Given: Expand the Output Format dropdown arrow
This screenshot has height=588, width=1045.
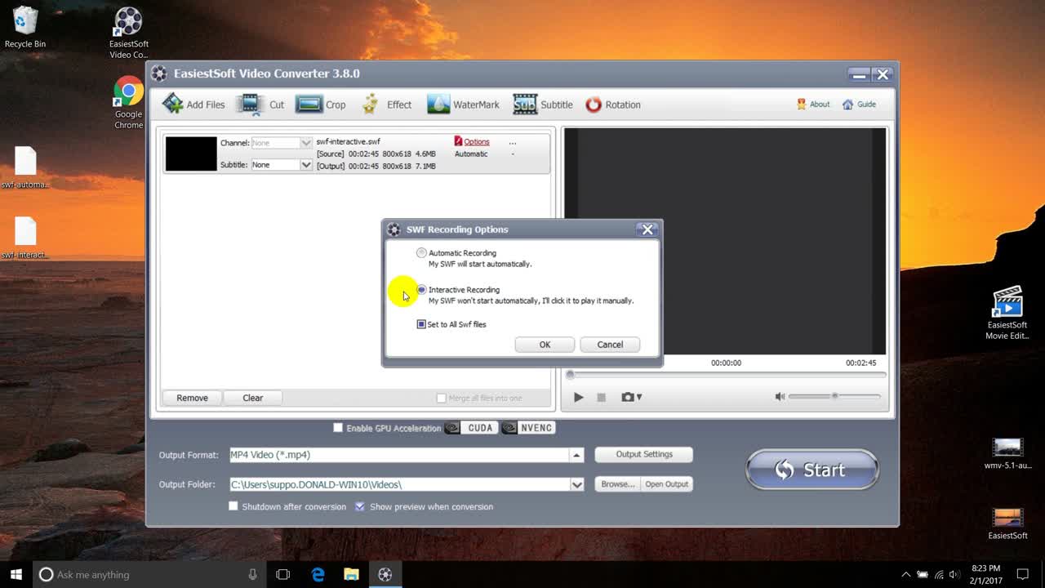Looking at the screenshot, I should point(577,455).
